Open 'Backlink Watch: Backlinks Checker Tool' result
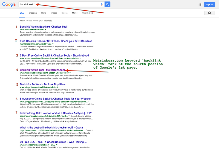This screenshot has width=219, height=149. coord(43,27)
